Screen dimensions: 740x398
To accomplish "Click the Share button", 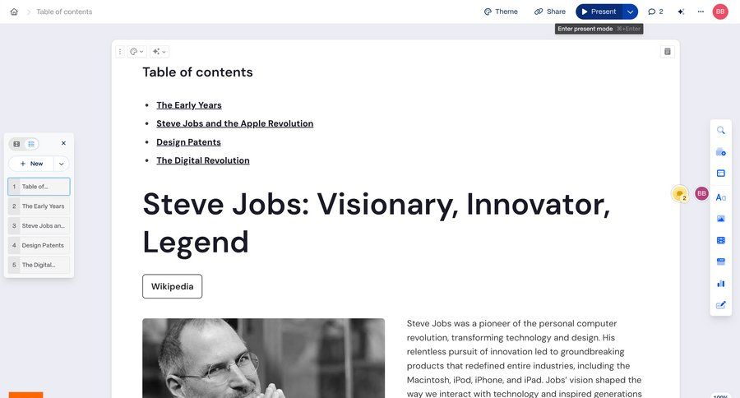I will 550,12.
